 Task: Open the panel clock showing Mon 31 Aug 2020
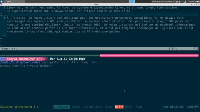click(x=163, y=2)
